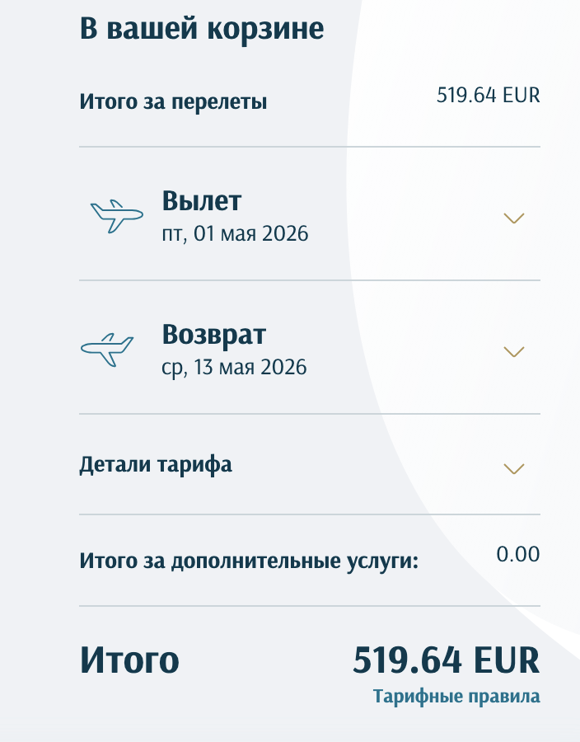Click the EUR currency in grand total
Screen dimensions: 580x742
506,660
